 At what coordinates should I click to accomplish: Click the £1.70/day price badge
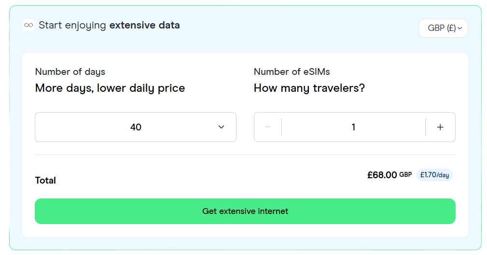pos(434,175)
